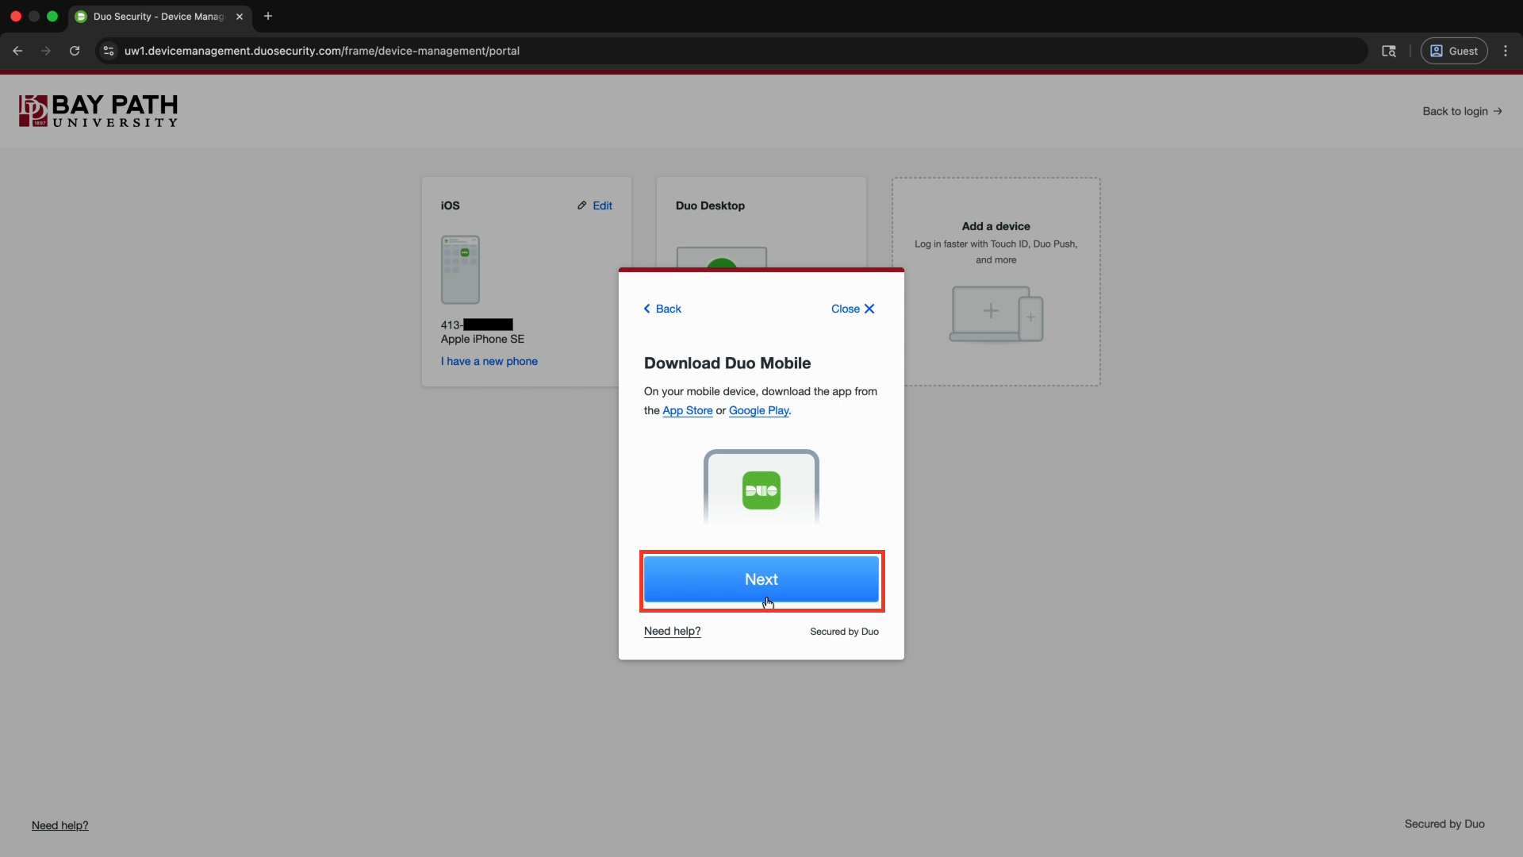The width and height of the screenshot is (1523, 857).
Task: Click the Duo Desktop card title
Action: [x=710, y=206]
